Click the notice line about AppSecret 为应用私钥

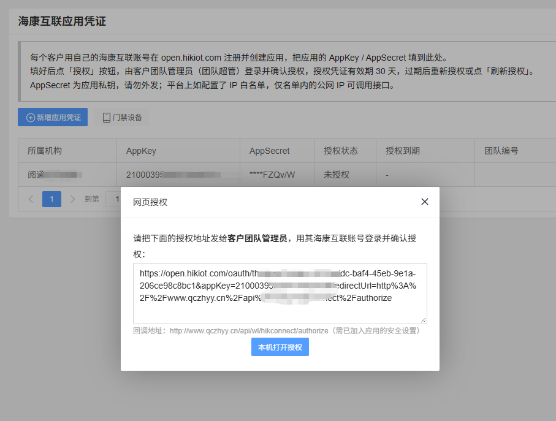pyautogui.click(x=212, y=85)
